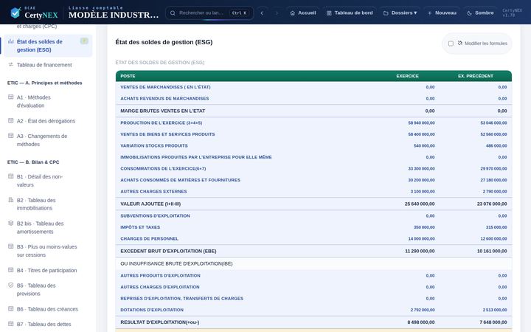Click VALEUR AJOUTEE exercice value 25 640 000,00
Screen dimensions: 531x332
click(x=420, y=204)
